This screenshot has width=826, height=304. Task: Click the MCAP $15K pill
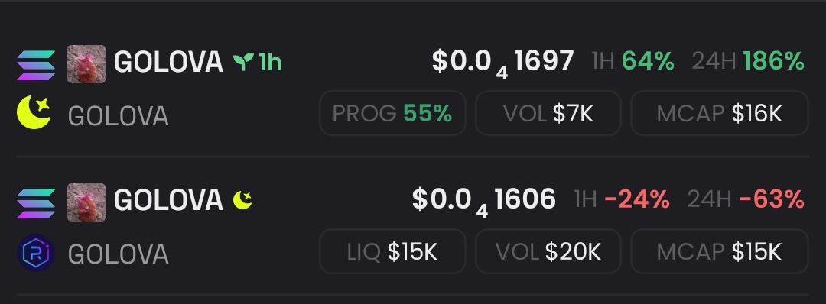pyautogui.click(x=720, y=251)
